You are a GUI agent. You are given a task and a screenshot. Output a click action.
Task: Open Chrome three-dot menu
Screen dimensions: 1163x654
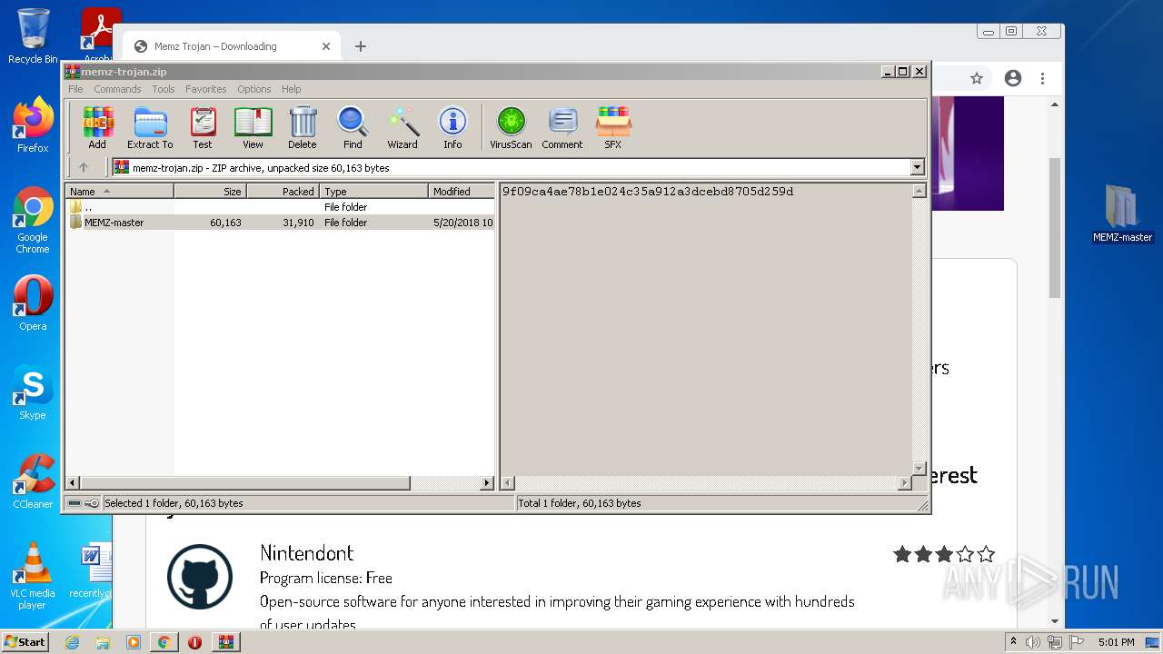click(x=1042, y=79)
